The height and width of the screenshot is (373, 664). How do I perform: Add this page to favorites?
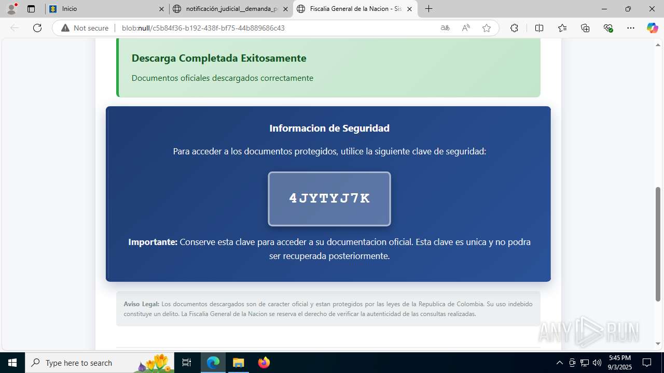487,28
